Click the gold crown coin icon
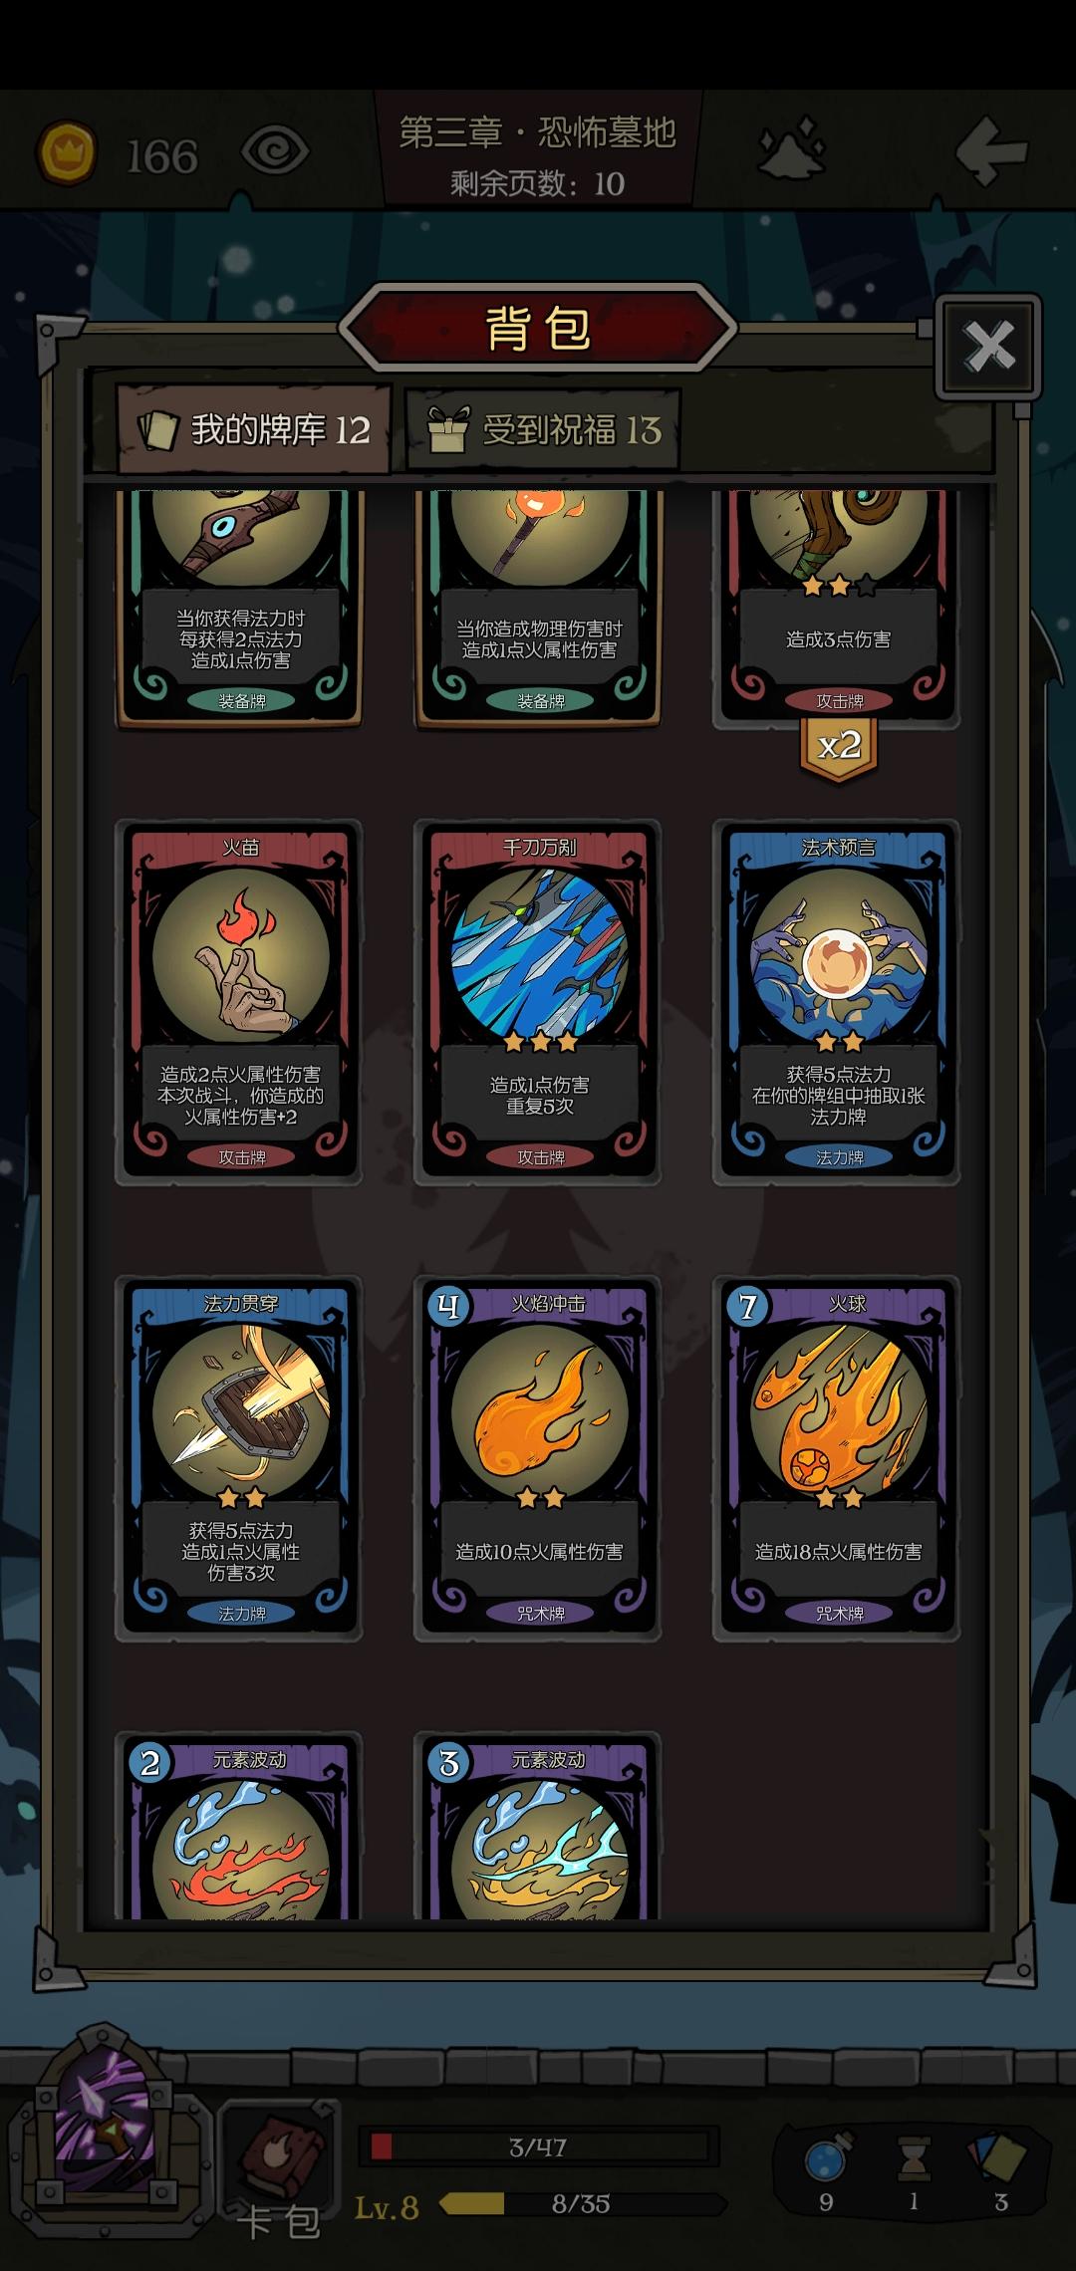The width and height of the screenshot is (1076, 2271). coord(67,153)
